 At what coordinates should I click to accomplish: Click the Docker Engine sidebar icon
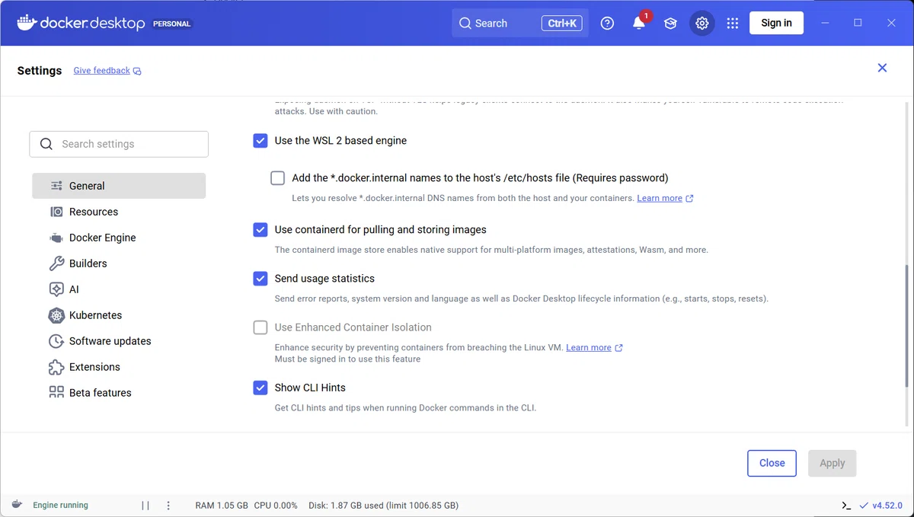[x=56, y=238]
